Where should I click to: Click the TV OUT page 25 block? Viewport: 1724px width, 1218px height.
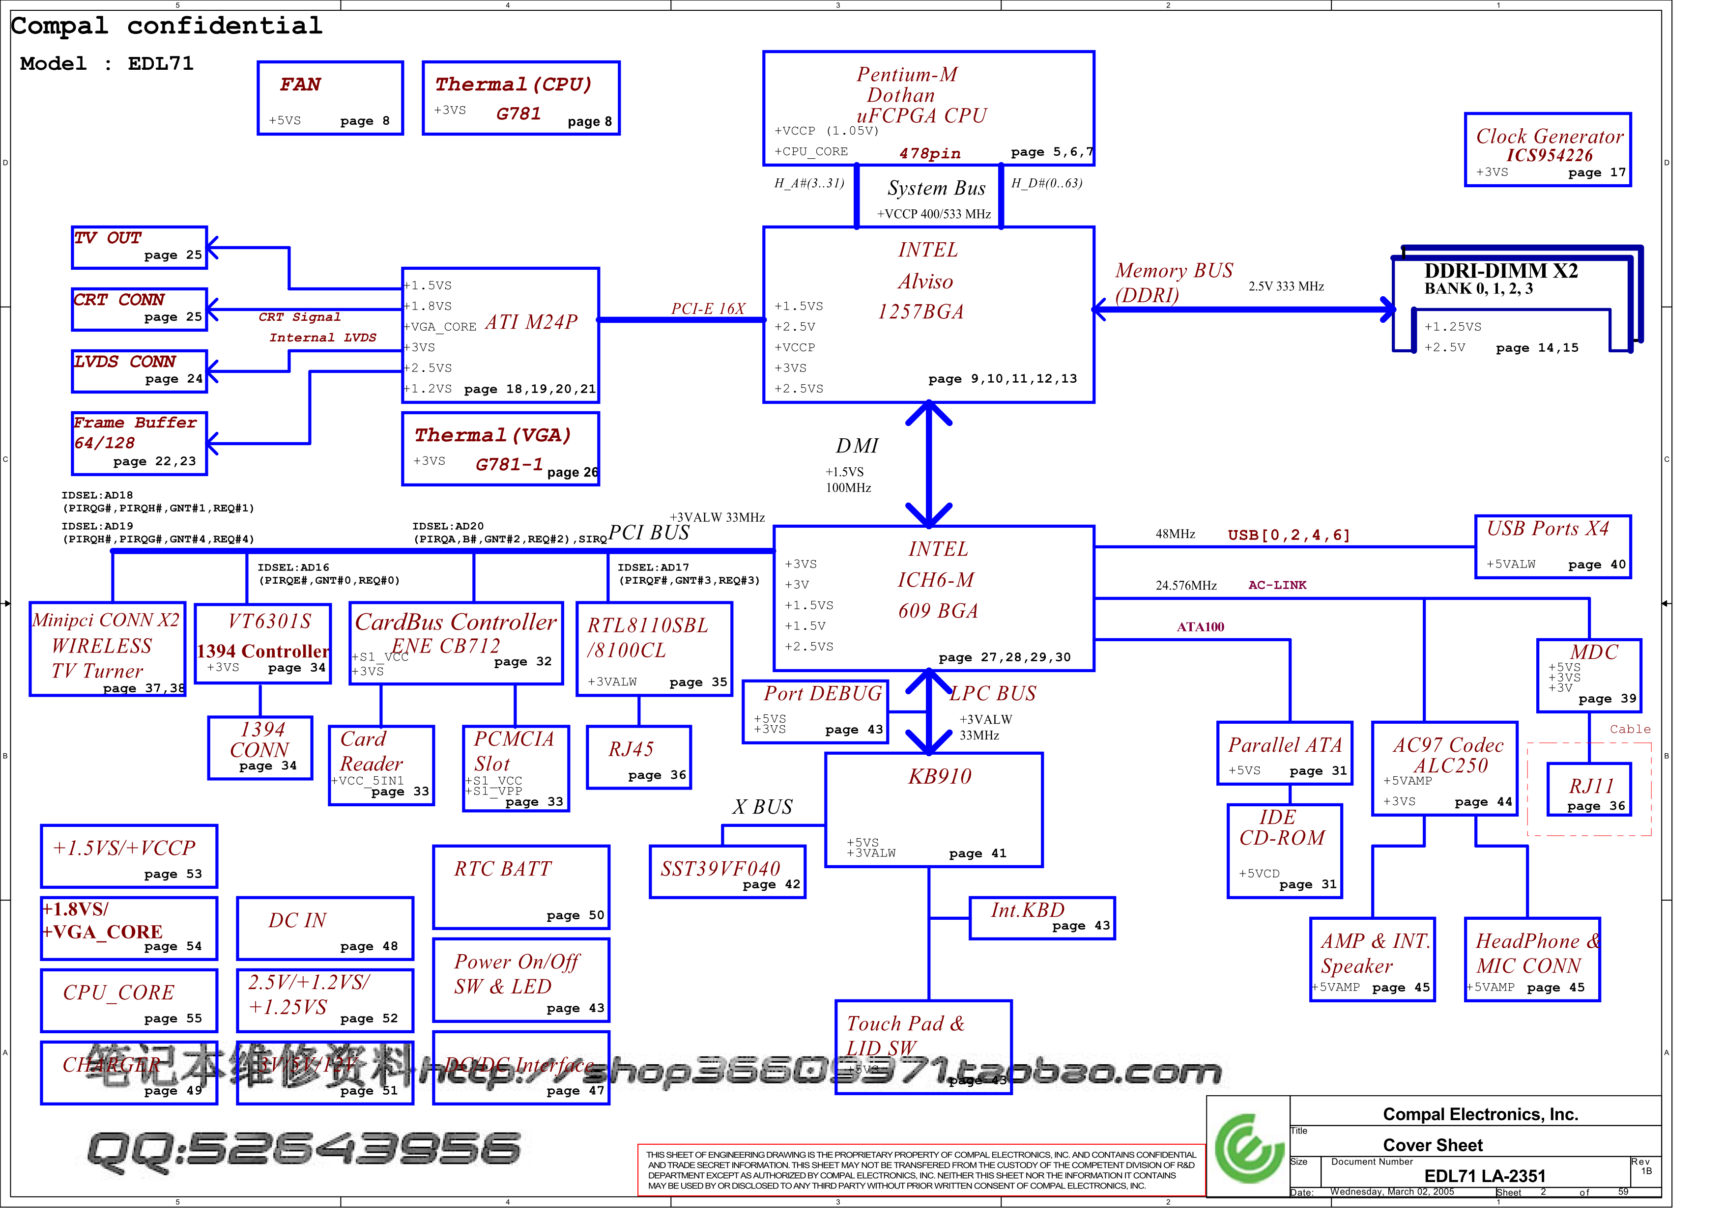pyautogui.click(x=139, y=247)
